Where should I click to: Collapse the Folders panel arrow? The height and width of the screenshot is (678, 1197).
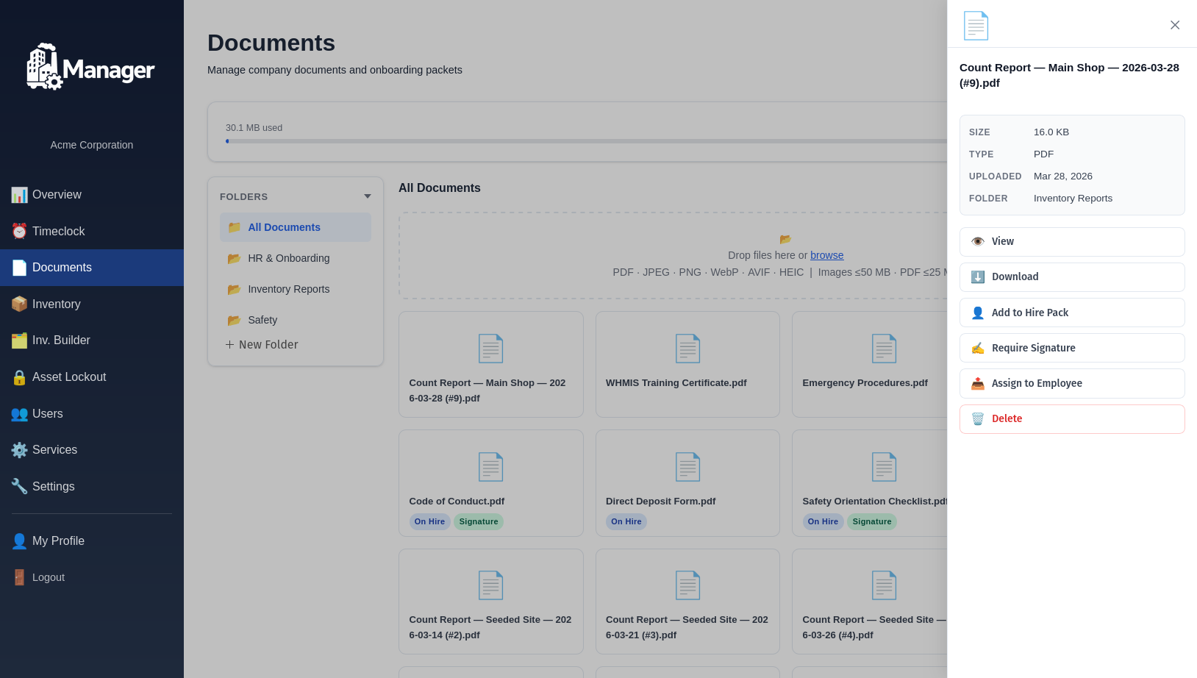367,197
